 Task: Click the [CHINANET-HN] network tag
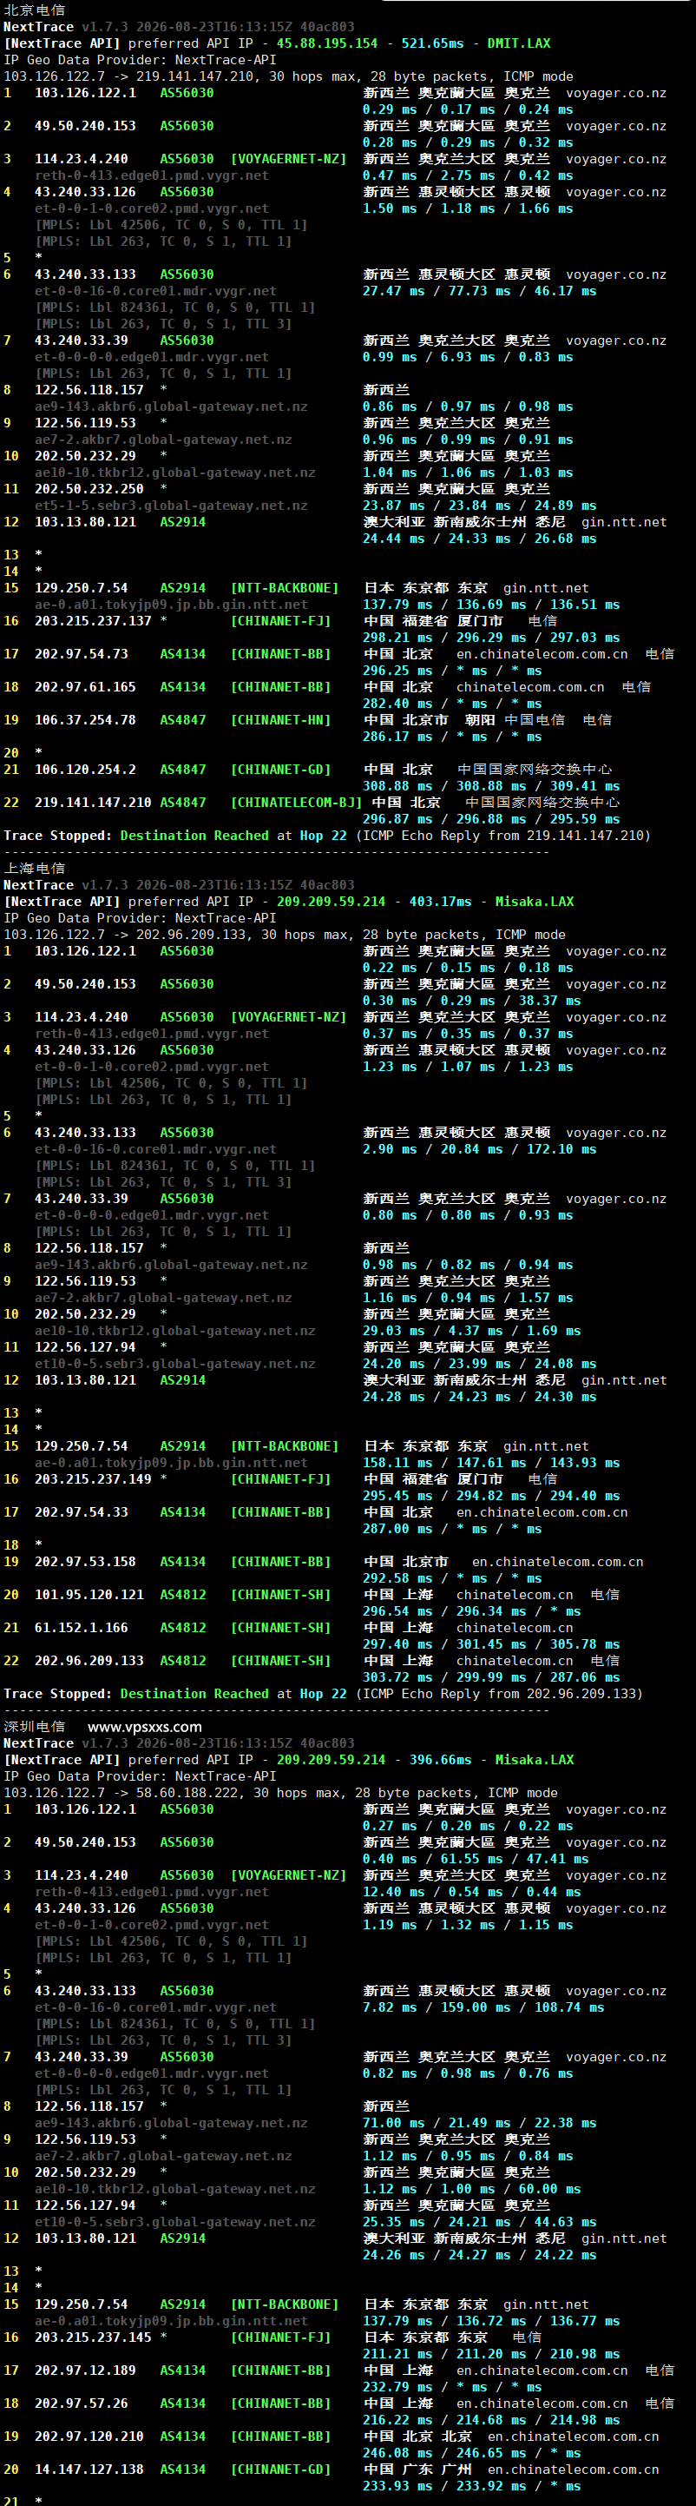coord(280,720)
